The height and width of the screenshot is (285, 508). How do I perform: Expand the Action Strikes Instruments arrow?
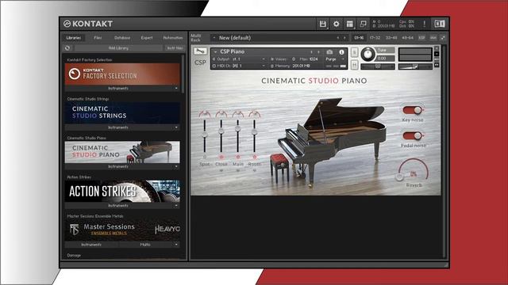pyautogui.click(x=176, y=206)
